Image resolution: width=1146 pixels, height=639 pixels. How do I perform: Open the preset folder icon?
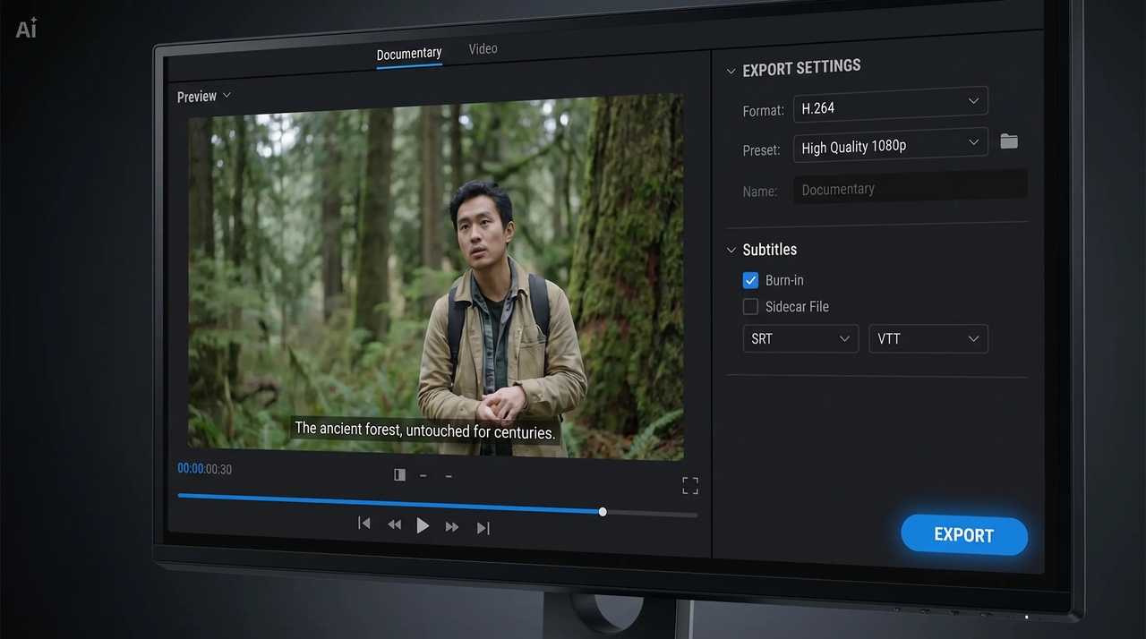[x=1009, y=141]
